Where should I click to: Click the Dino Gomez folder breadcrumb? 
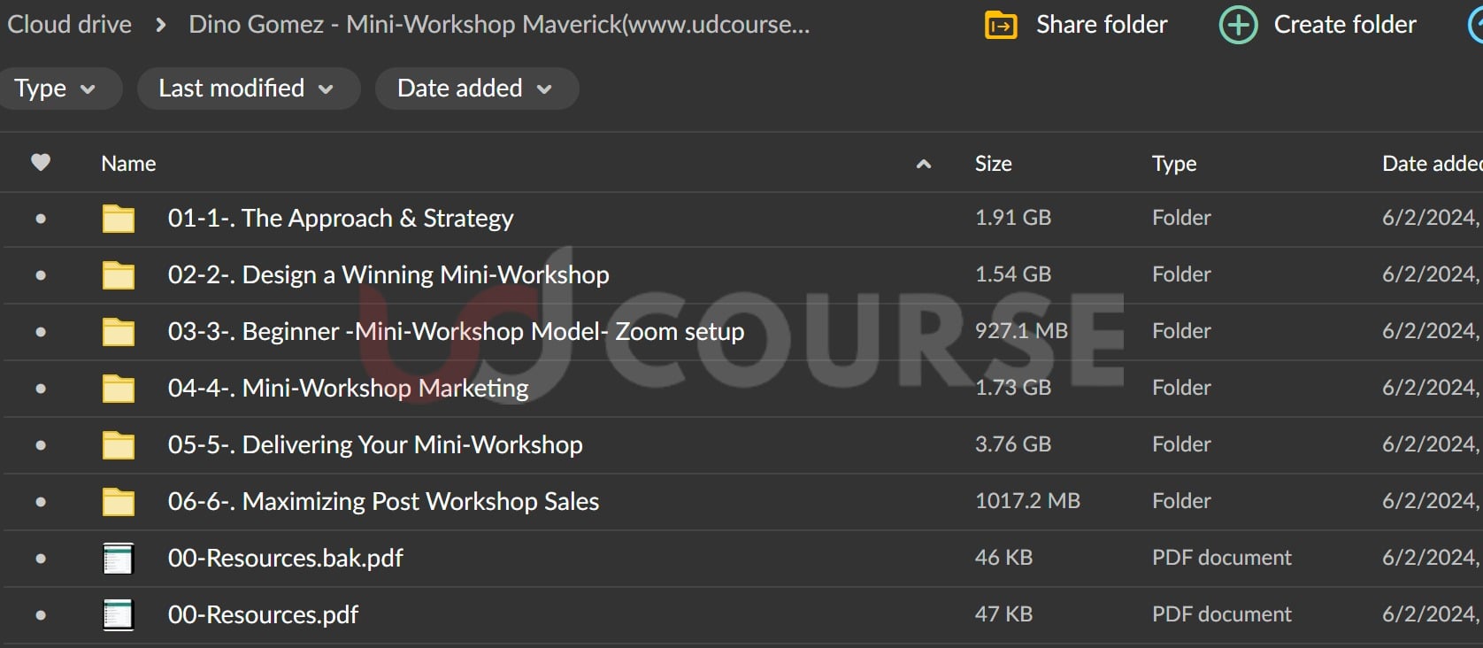click(x=498, y=25)
